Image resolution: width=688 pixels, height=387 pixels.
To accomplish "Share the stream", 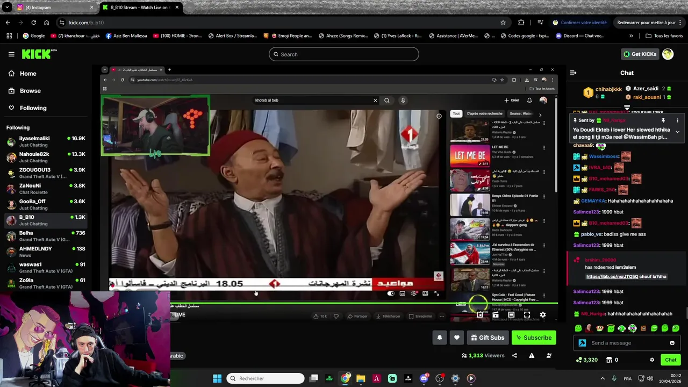I will (x=514, y=355).
